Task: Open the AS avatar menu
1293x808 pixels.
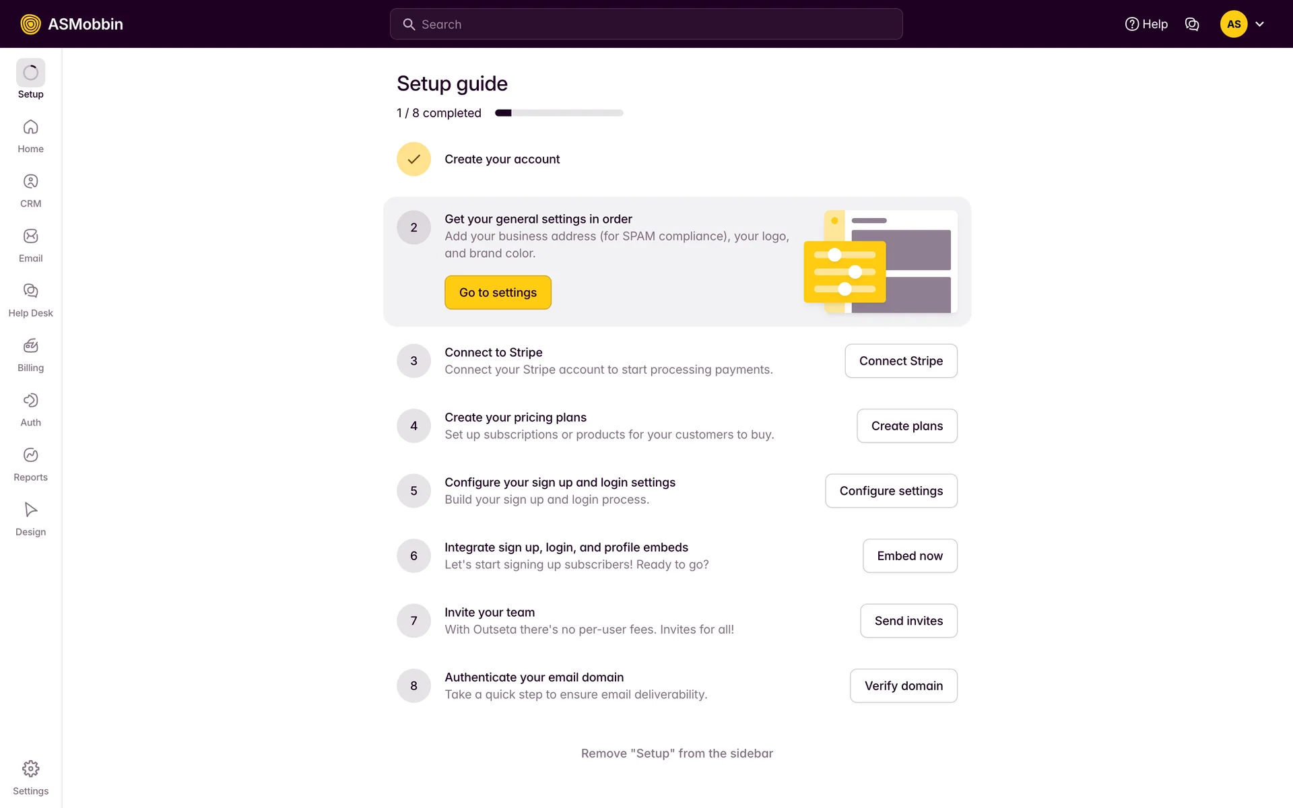Action: pos(1233,24)
